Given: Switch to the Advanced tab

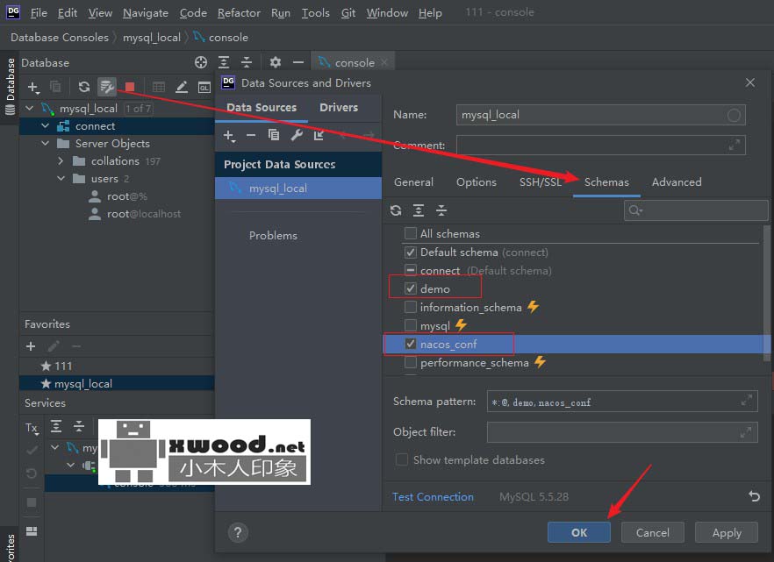Looking at the screenshot, I should [677, 181].
